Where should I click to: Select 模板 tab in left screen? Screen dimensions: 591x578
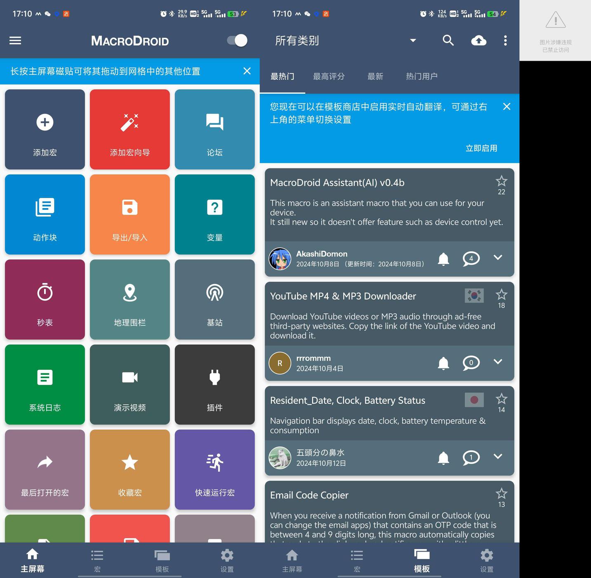click(162, 561)
